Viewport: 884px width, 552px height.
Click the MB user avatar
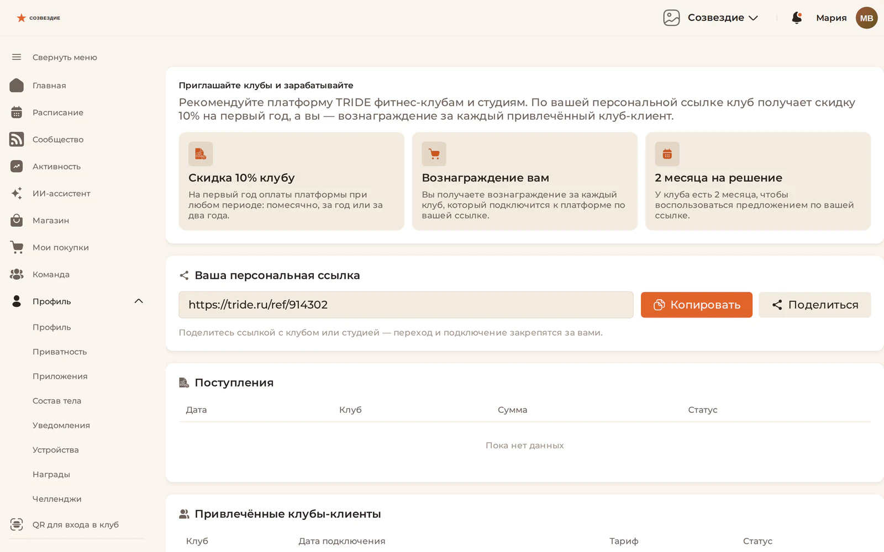[866, 18]
